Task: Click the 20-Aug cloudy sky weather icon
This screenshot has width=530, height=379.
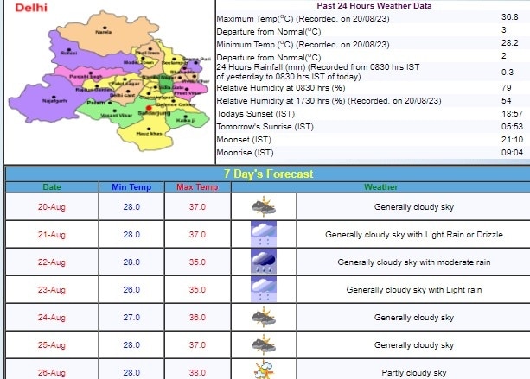Action: coord(263,206)
